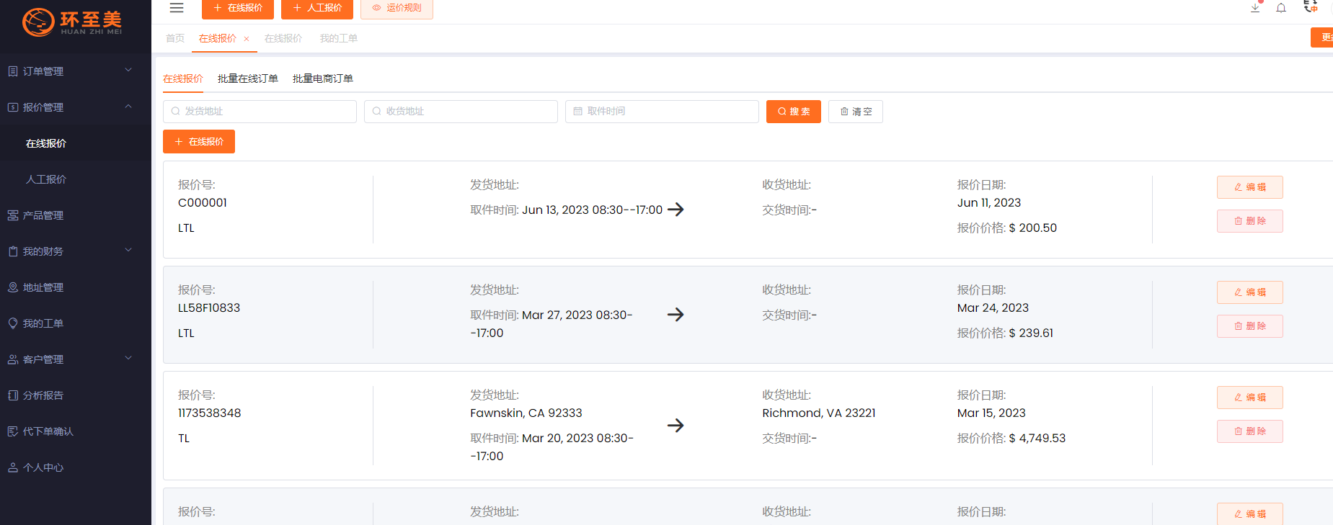Open 人工报价 in the sidebar
This screenshot has width=1333, height=525.
(46, 179)
